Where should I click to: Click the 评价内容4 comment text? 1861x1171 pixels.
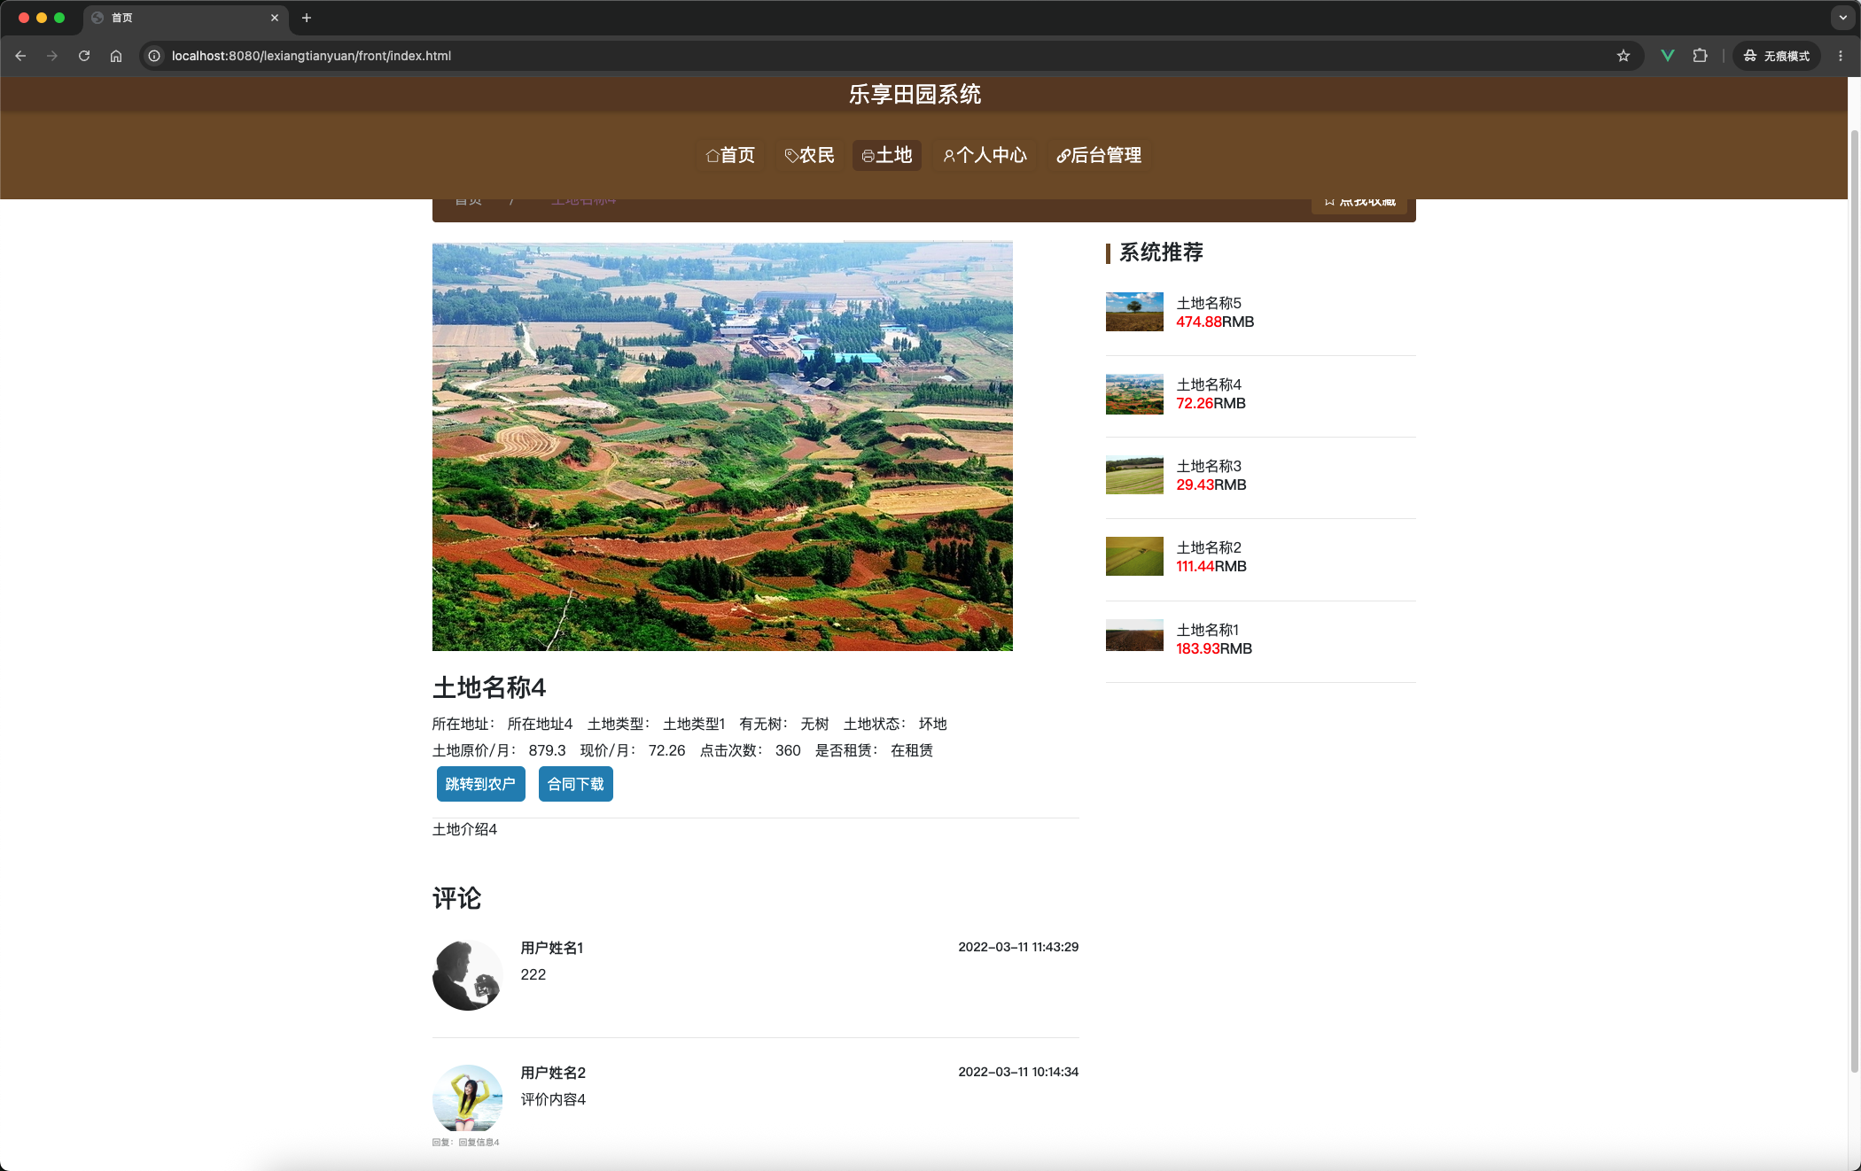tap(553, 1099)
